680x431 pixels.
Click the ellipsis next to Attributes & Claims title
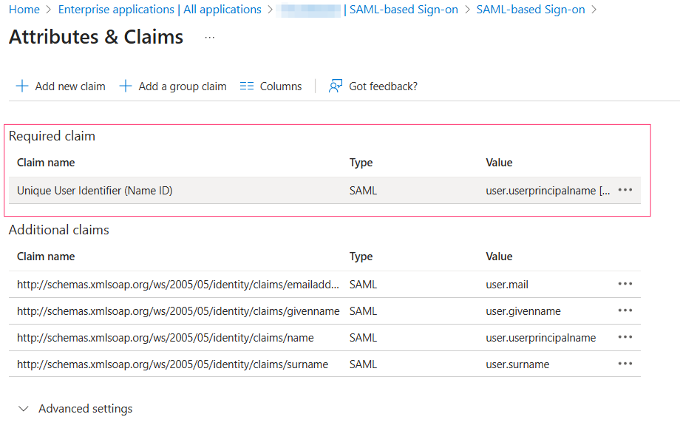tap(209, 38)
